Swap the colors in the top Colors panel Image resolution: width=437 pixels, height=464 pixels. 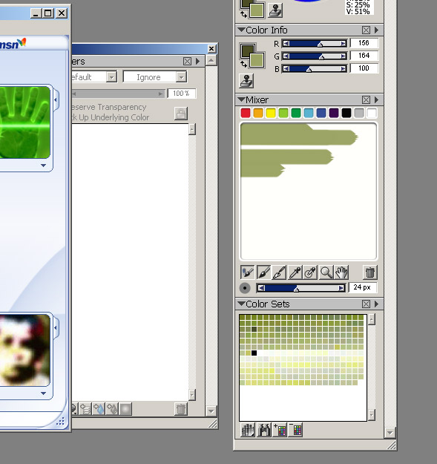click(243, 14)
